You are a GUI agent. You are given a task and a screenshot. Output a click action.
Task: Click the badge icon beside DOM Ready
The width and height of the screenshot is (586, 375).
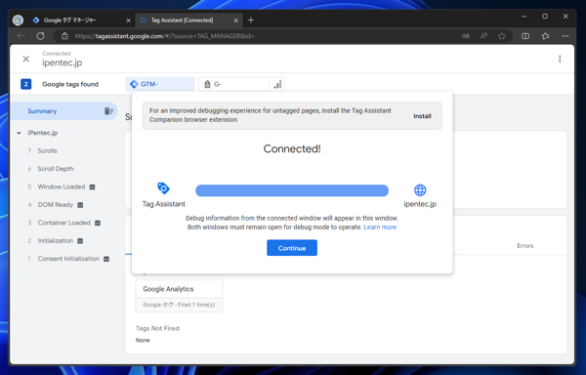click(80, 205)
